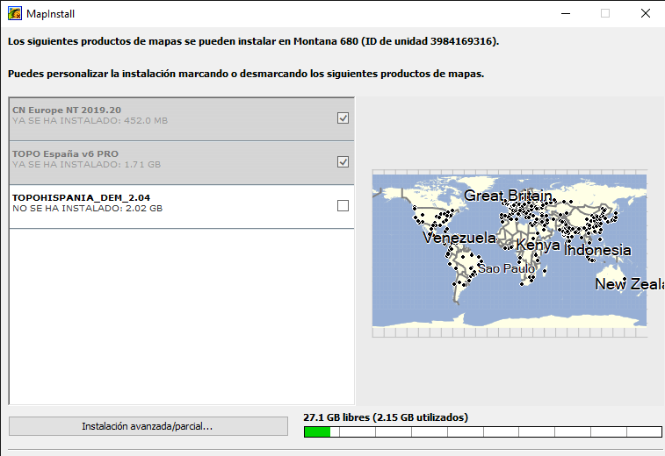
Task: Select the CN Europe NT 2019.20 map name
Action: click(67, 110)
